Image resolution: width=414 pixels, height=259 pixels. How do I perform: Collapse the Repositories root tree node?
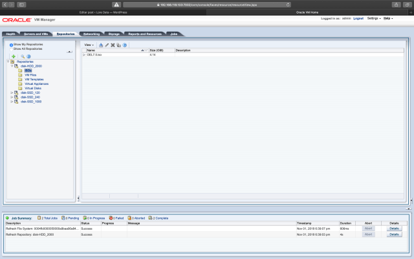(x=8, y=62)
